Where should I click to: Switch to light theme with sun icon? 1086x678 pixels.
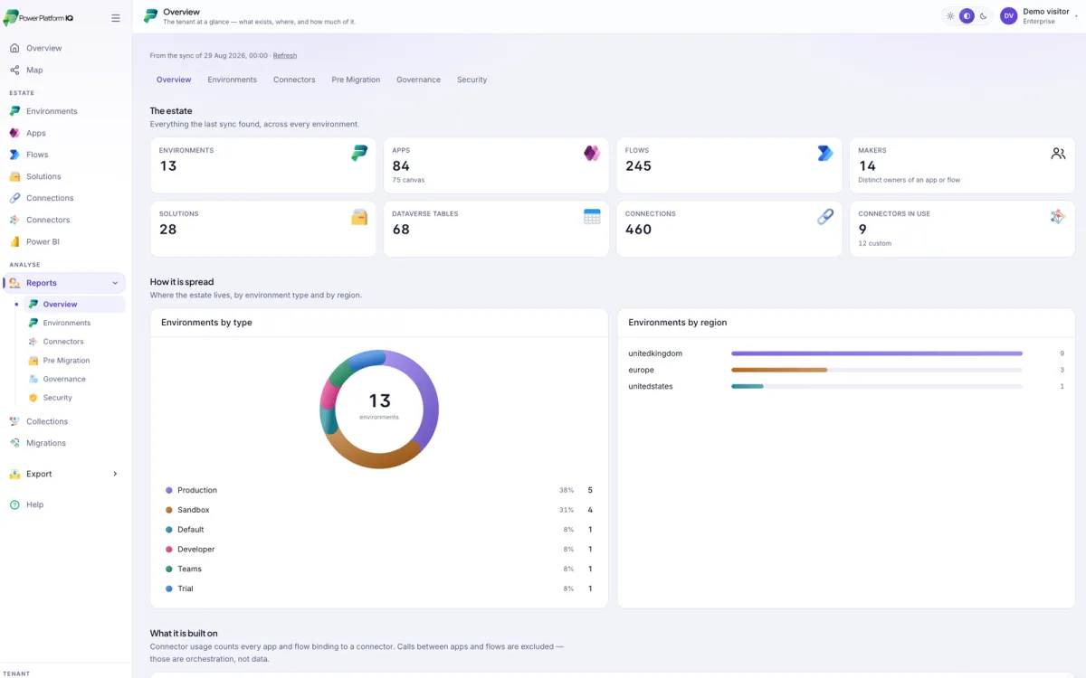pyautogui.click(x=950, y=16)
